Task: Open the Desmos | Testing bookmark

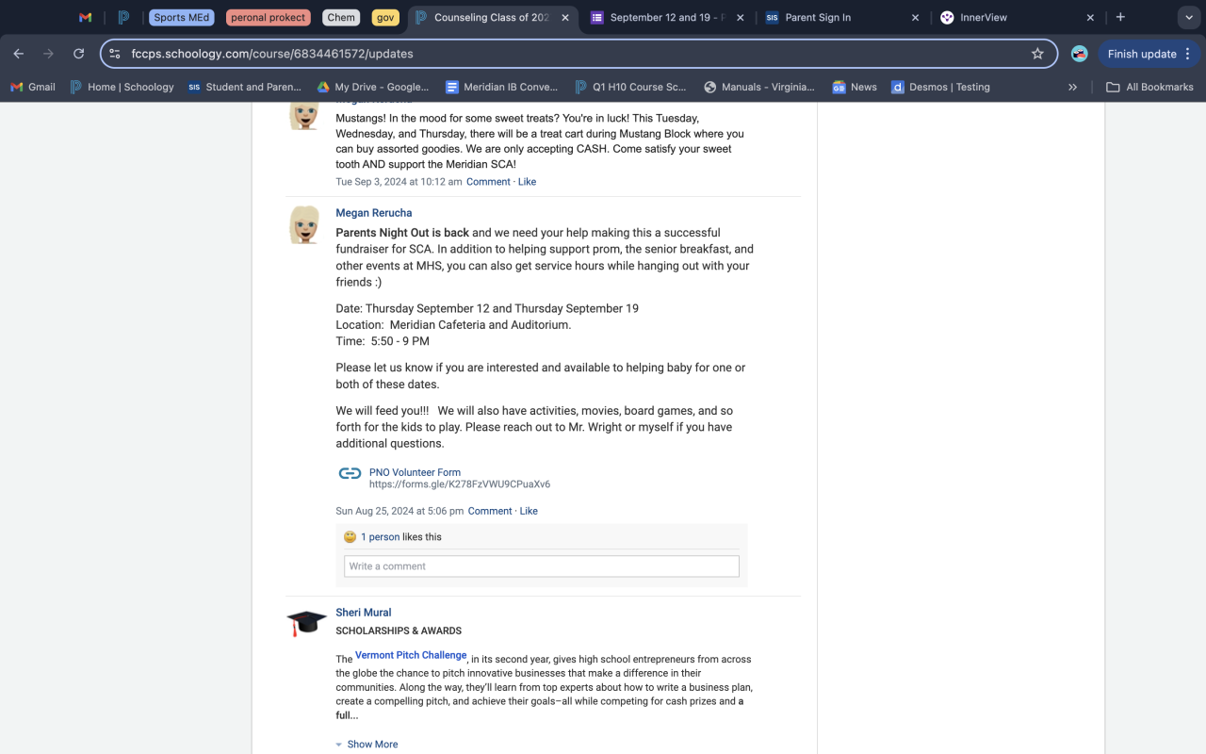Action: tap(940, 87)
